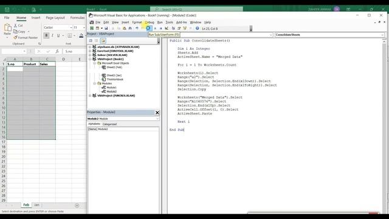The image size is (389, 219).
Task: Collapse Modules folder node
Action: coord(95,83)
